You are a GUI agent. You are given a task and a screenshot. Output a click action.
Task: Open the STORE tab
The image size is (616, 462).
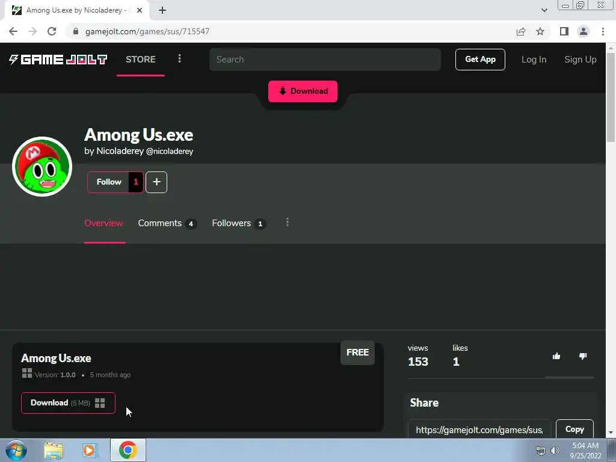tap(141, 60)
